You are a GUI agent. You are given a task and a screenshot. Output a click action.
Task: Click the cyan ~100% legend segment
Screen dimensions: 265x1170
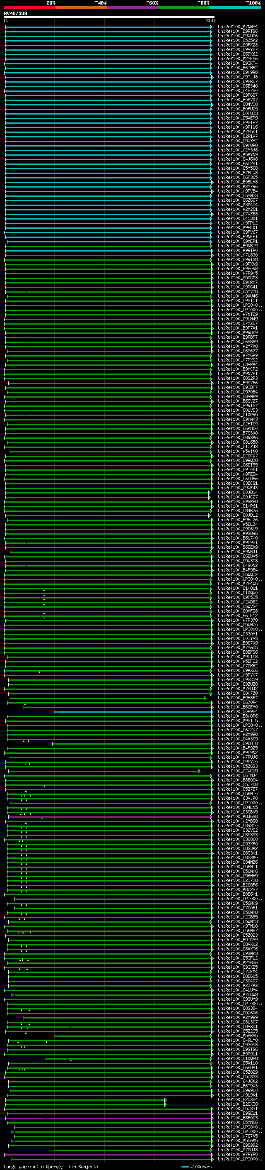(235, 7)
